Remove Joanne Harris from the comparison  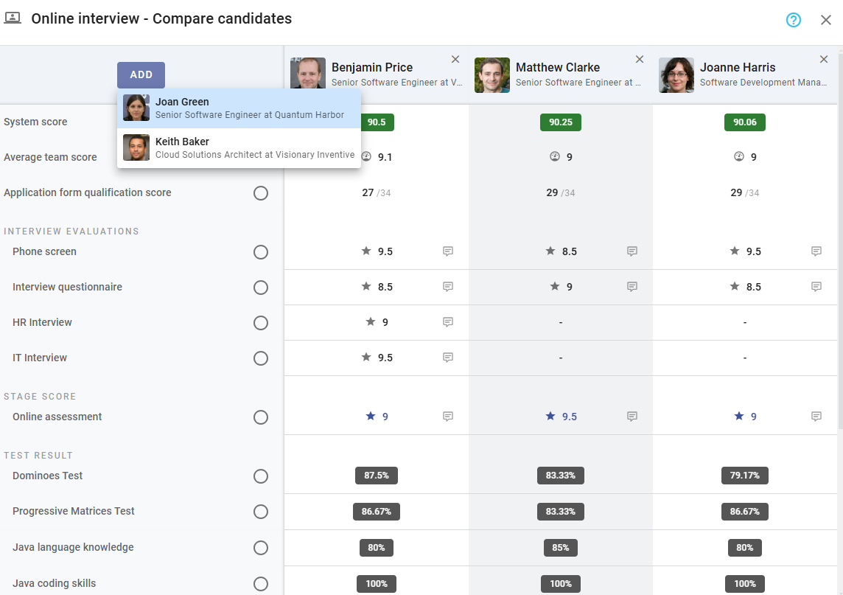click(823, 59)
